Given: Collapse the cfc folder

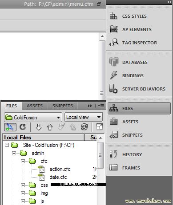Looking at the screenshot, I should pos(23,161).
